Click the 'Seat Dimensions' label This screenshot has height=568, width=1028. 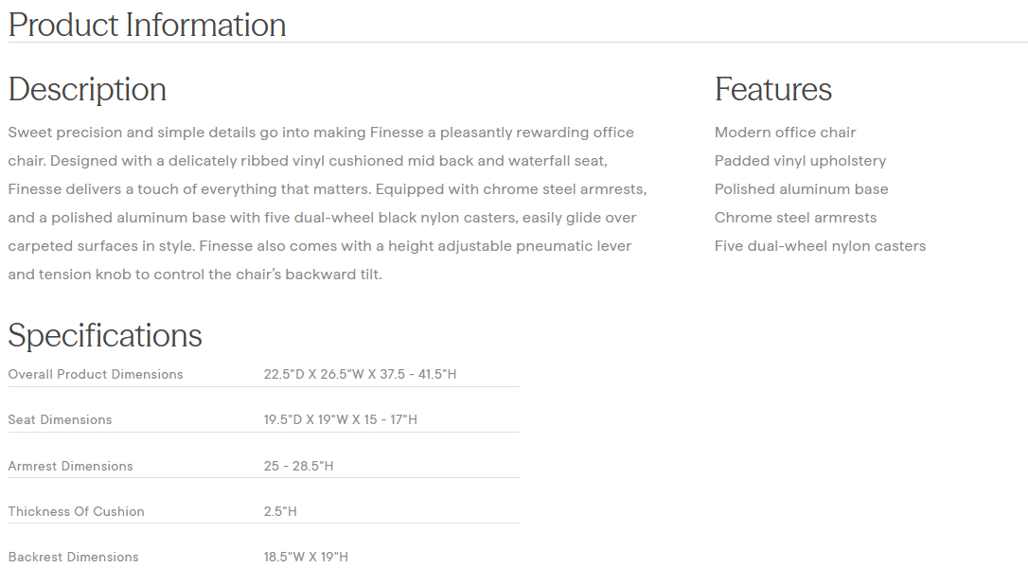point(60,420)
